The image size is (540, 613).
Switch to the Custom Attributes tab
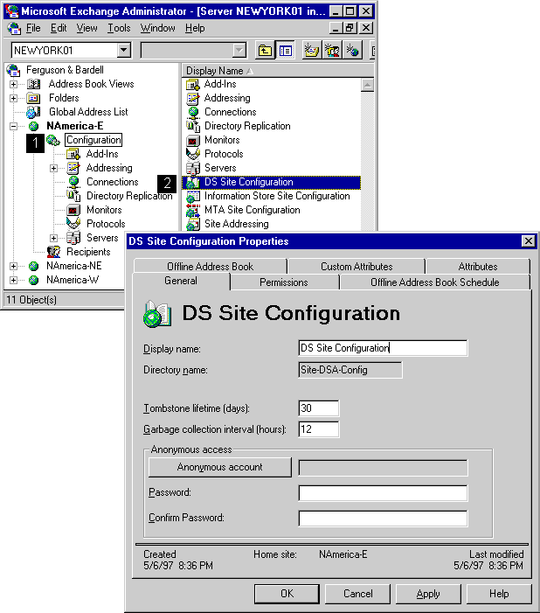(x=357, y=267)
